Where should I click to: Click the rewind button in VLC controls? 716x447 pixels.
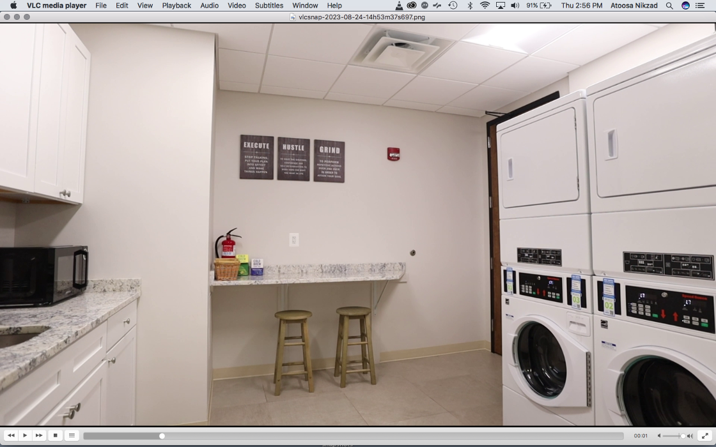pyautogui.click(x=11, y=436)
